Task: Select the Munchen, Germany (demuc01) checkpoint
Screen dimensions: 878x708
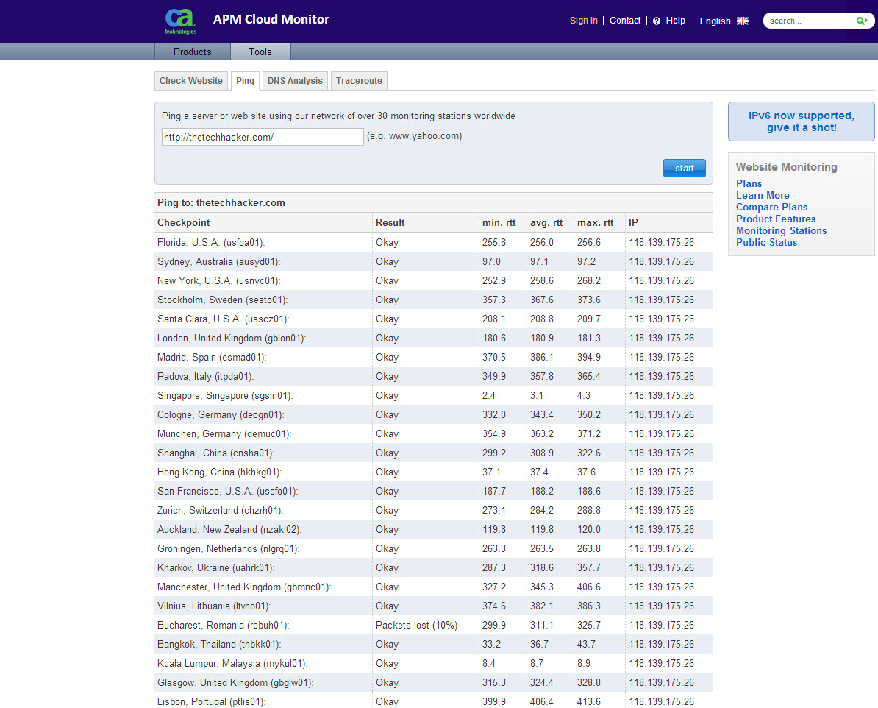Action: pyautogui.click(x=224, y=434)
